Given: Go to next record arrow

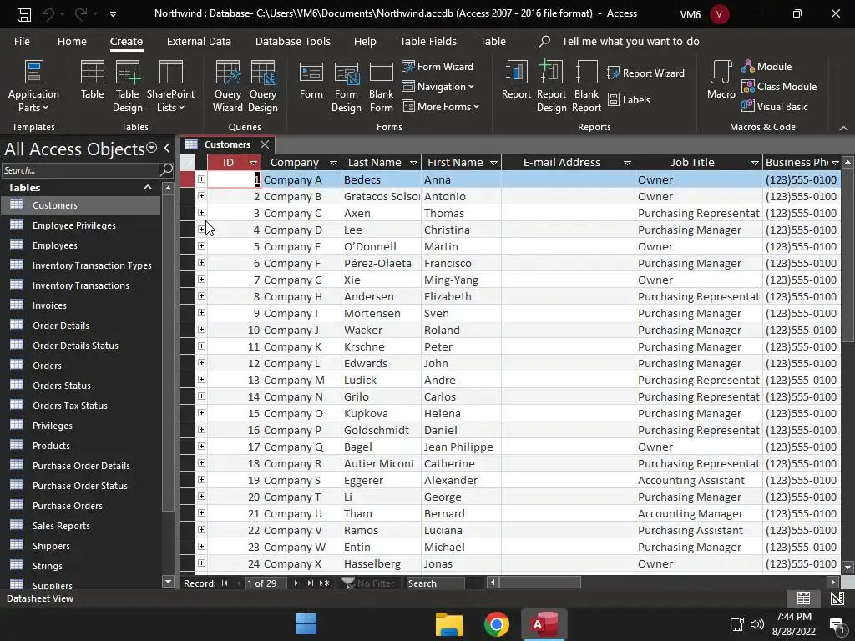Looking at the screenshot, I should click(296, 583).
